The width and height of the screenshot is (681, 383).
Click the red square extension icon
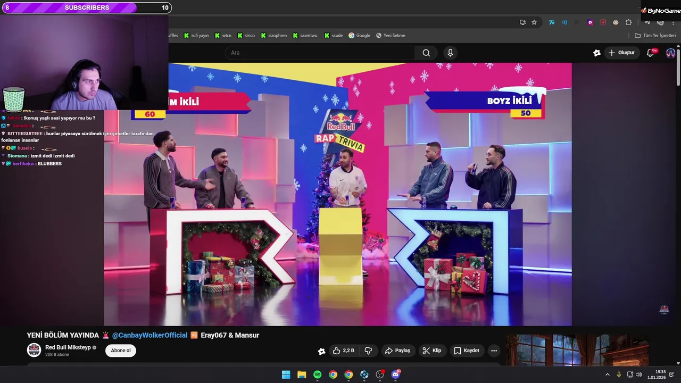click(603, 22)
